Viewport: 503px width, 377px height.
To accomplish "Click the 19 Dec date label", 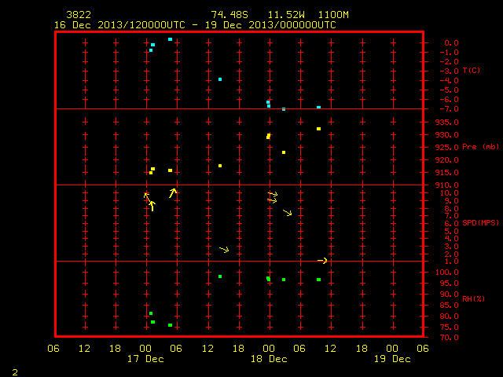I will pyautogui.click(x=392, y=359).
